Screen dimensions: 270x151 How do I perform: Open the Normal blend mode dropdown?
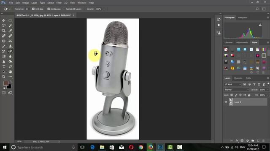click(x=237, y=90)
